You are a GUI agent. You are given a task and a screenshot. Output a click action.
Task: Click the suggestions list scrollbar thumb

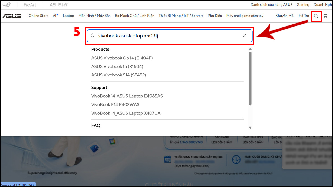[x=250, y=78]
